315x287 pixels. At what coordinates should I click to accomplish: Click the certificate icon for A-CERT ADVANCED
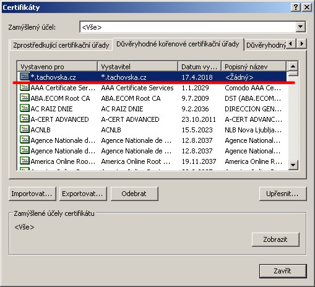[x=25, y=119]
